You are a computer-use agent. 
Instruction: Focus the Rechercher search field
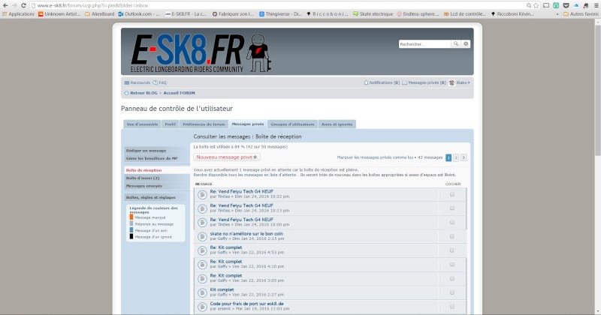424,44
